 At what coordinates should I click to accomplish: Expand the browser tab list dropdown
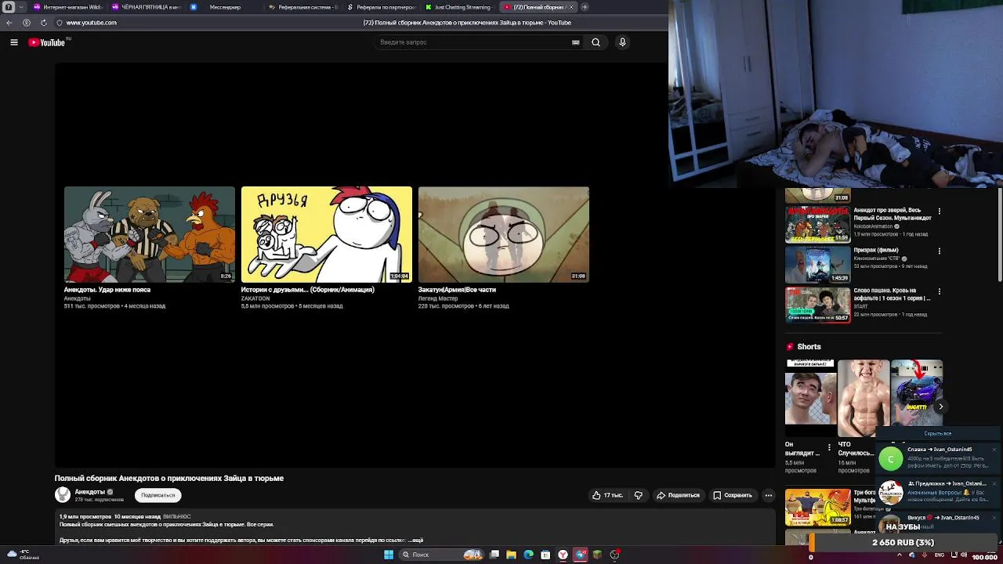pyautogui.click(x=21, y=7)
